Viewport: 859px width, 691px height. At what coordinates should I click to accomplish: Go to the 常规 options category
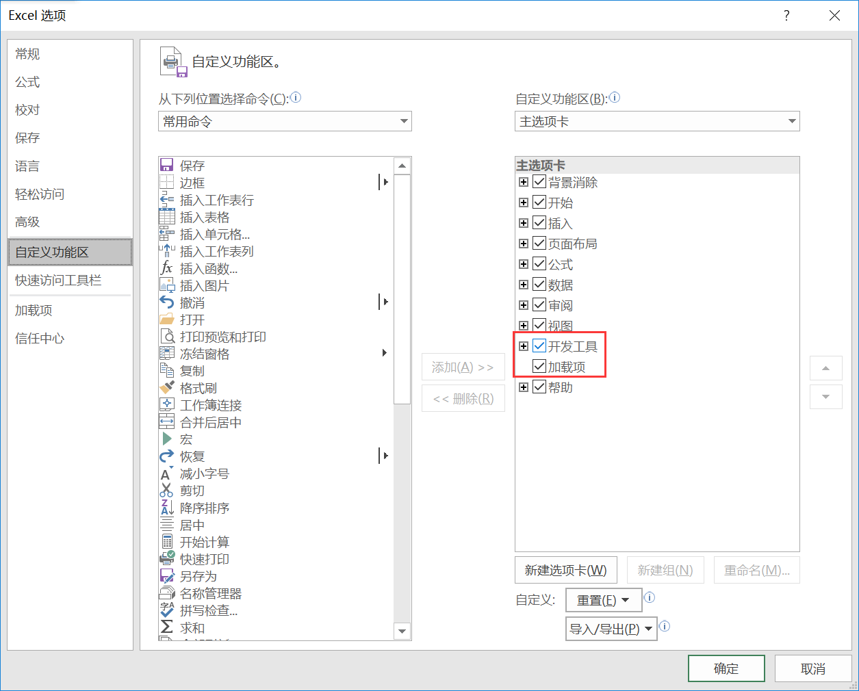[x=70, y=53]
